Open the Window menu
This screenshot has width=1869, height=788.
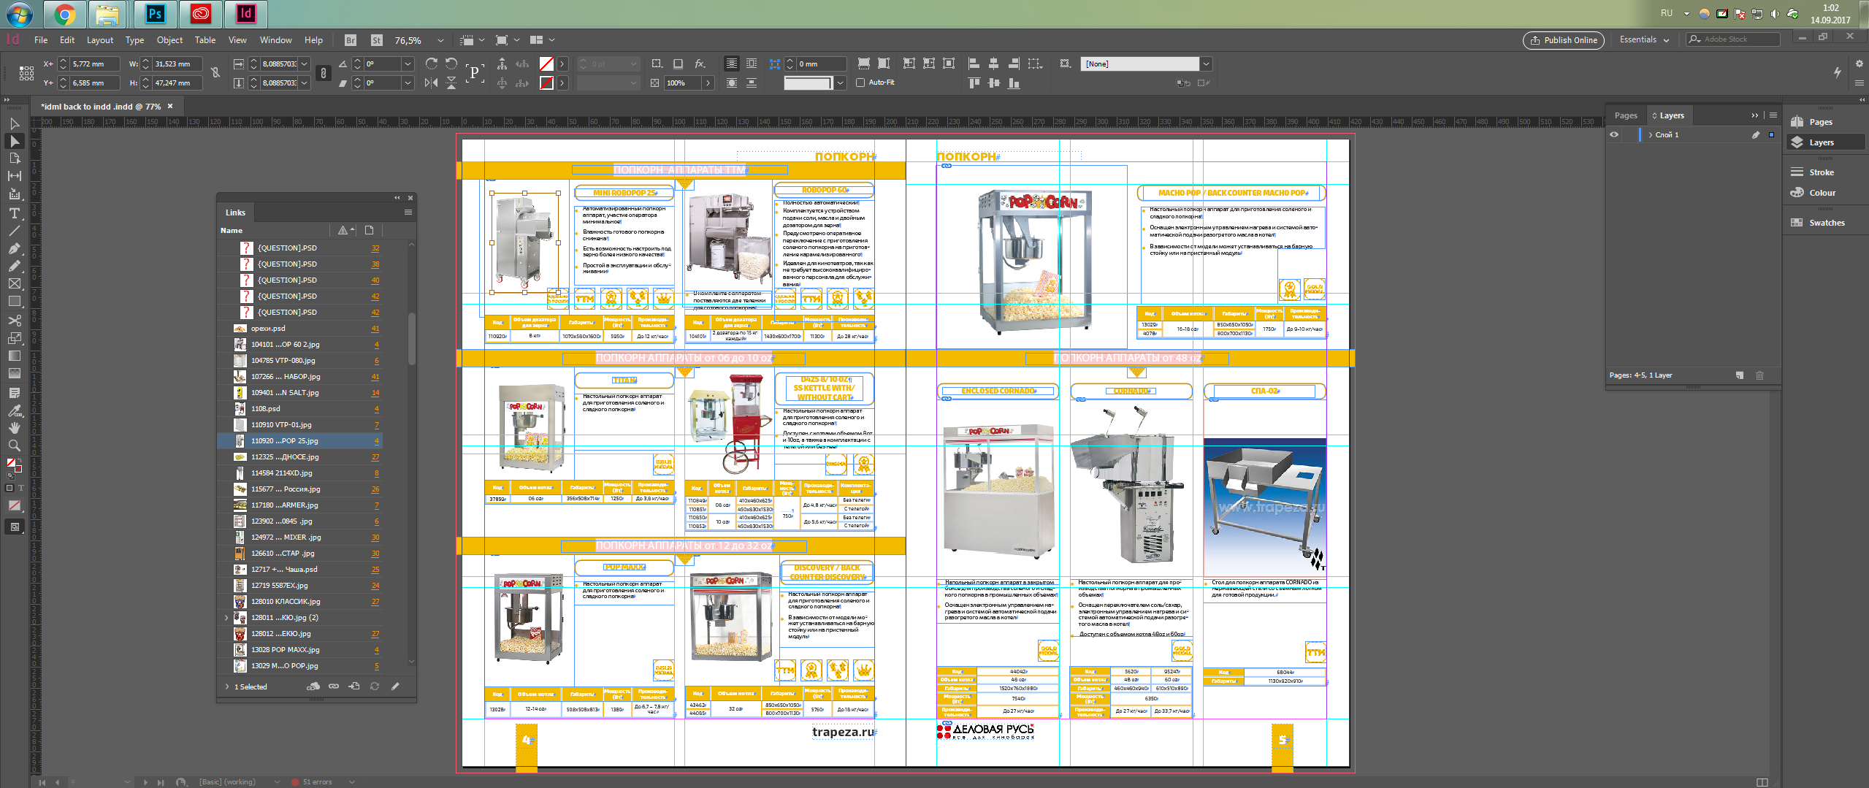[x=275, y=40]
